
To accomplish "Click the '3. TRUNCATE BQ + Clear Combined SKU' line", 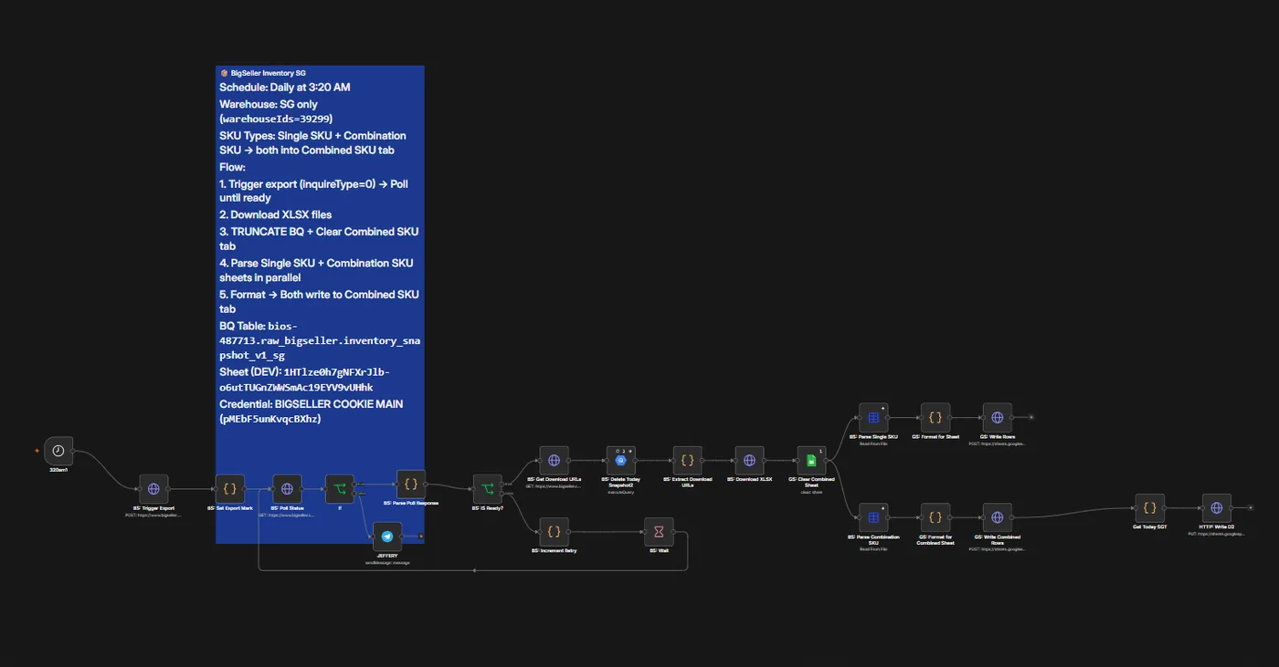I will pyautogui.click(x=319, y=232).
